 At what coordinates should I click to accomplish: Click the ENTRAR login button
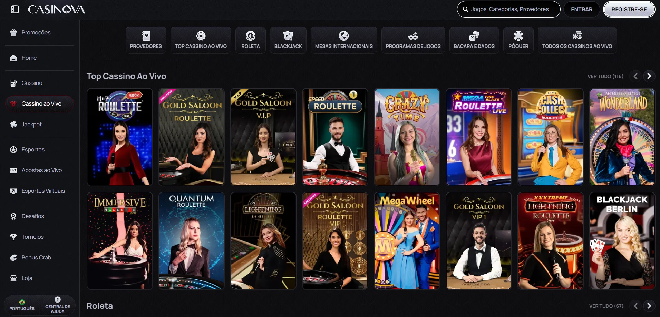[x=582, y=9]
